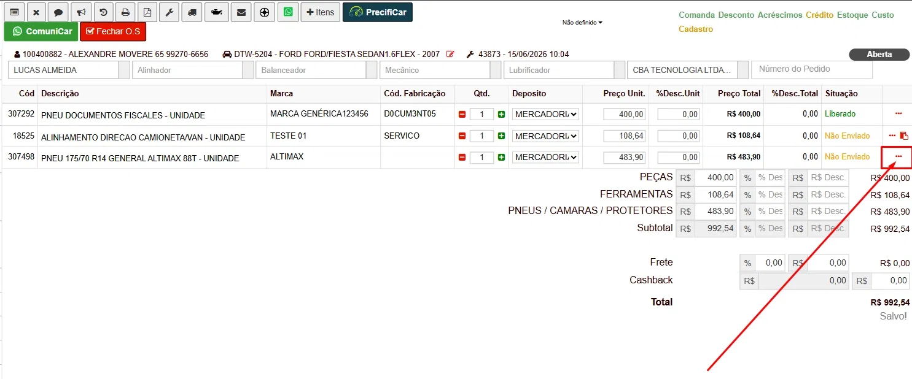Open the Cadastro link
The width and height of the screenshot is (912, 379).
tap(696, 29)
